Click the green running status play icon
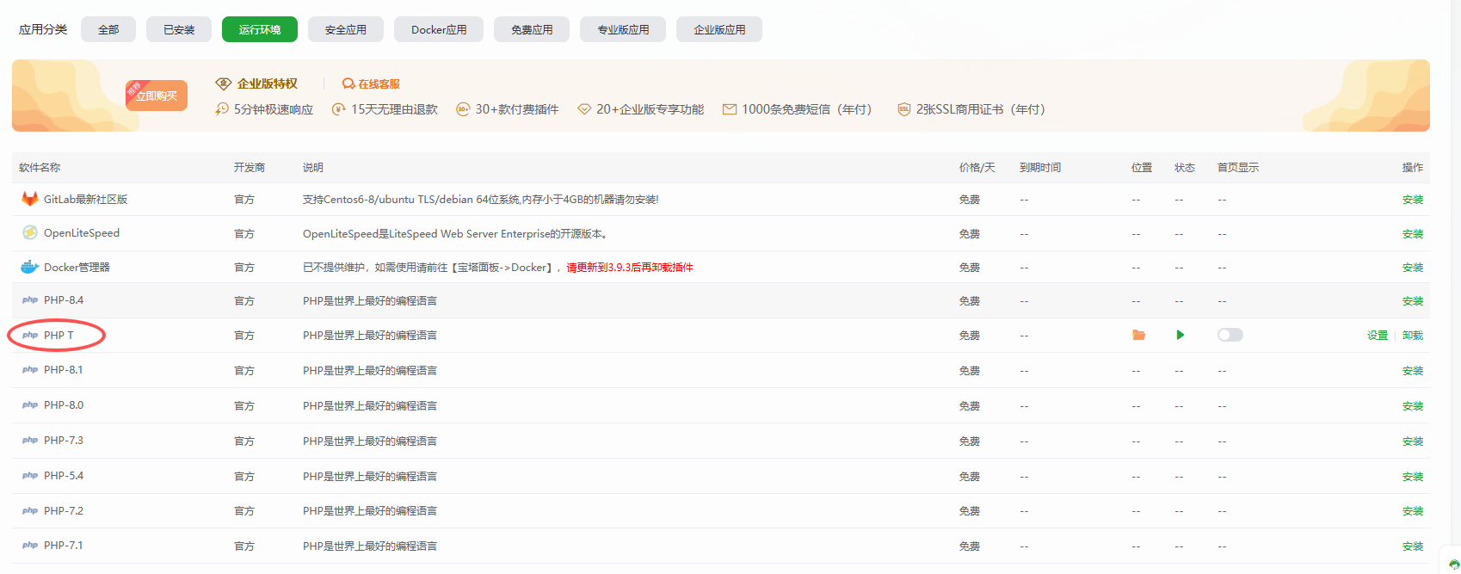Screen dimensions: 1461x574 pyautogui.click(x=1180, y=335)
